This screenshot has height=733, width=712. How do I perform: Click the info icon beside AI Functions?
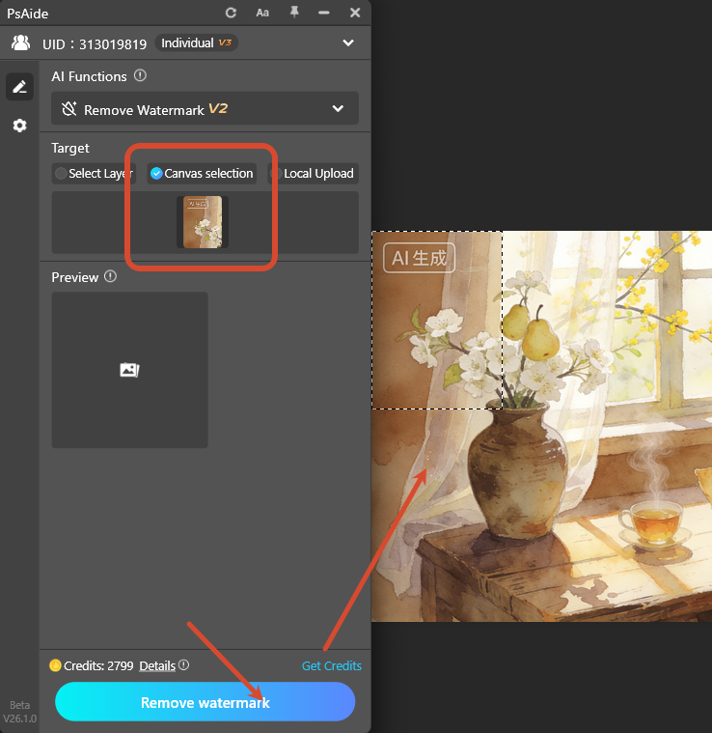[x=141, y=75]
